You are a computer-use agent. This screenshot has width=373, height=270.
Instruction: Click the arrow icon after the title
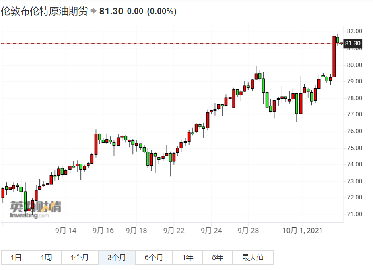click(93, 11)
